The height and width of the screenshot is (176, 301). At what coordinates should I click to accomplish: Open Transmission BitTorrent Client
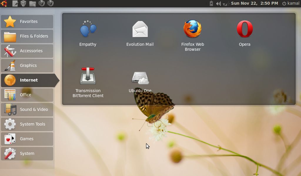[x=88, y=82]
